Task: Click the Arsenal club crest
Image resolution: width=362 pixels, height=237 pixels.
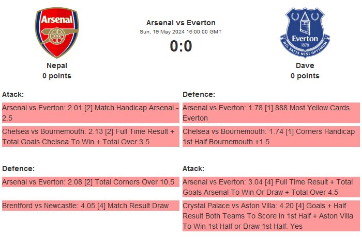Action: 57,33
